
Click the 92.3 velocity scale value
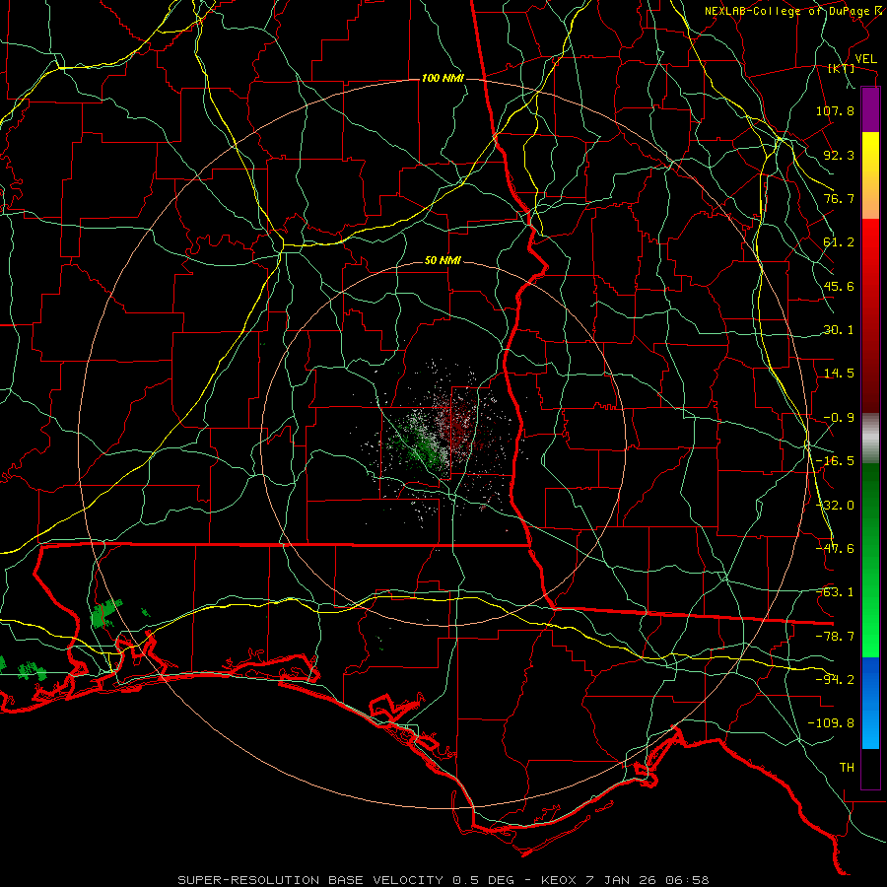839,155
